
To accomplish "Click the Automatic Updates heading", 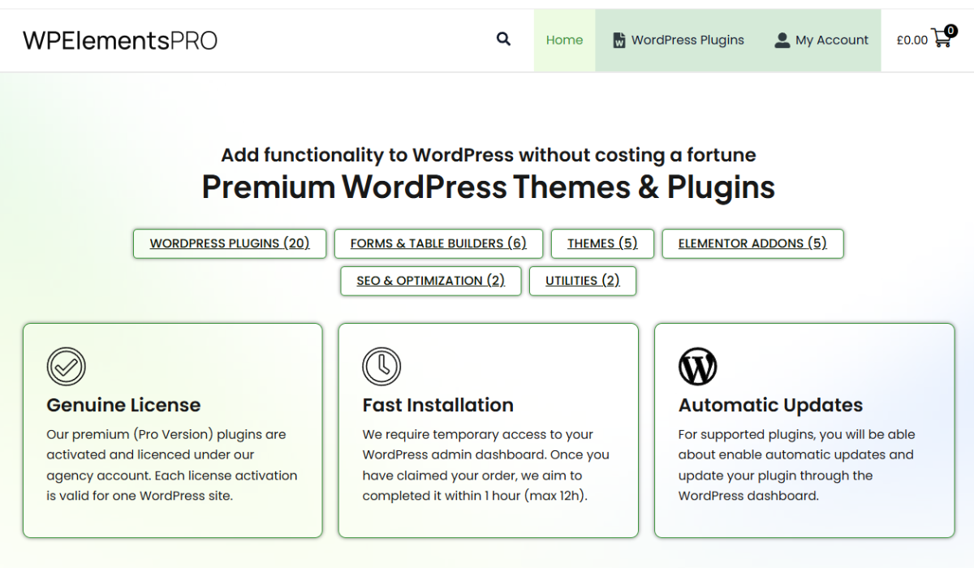I will coord(771,405).
